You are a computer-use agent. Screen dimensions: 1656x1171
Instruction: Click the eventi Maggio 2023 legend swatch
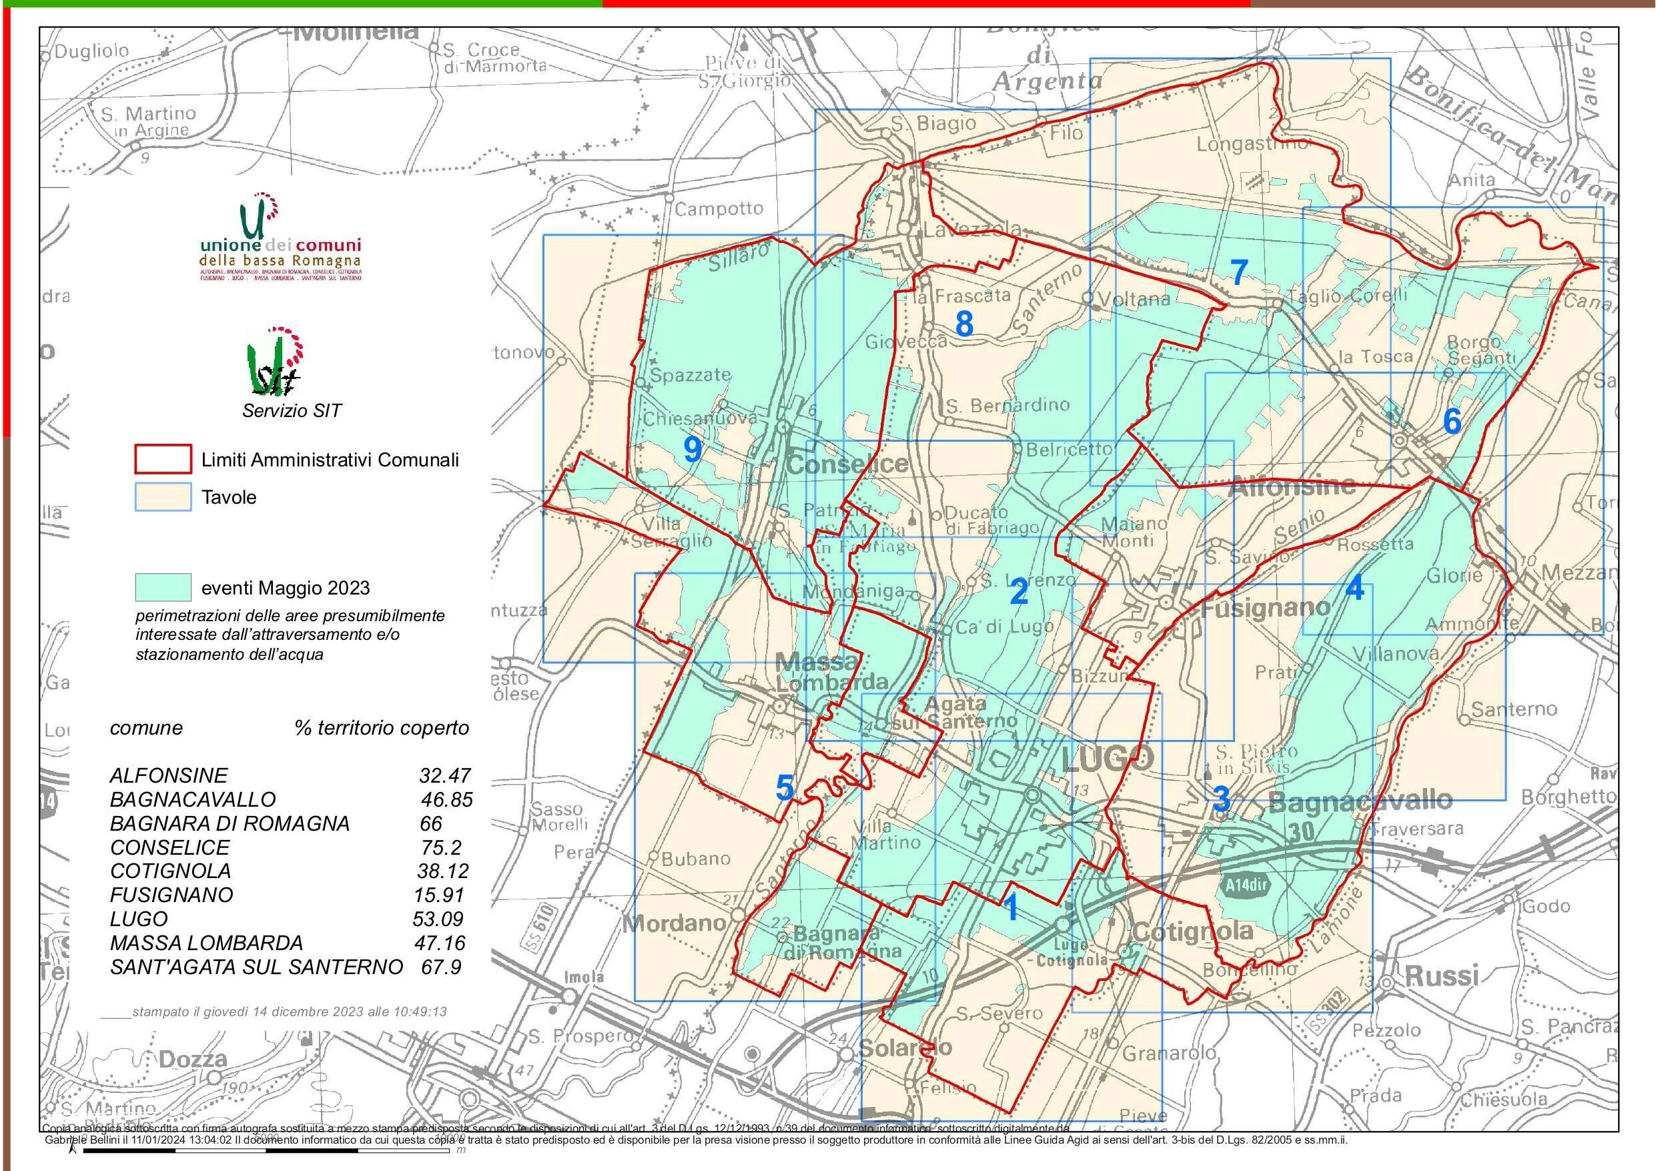(163, 587)
